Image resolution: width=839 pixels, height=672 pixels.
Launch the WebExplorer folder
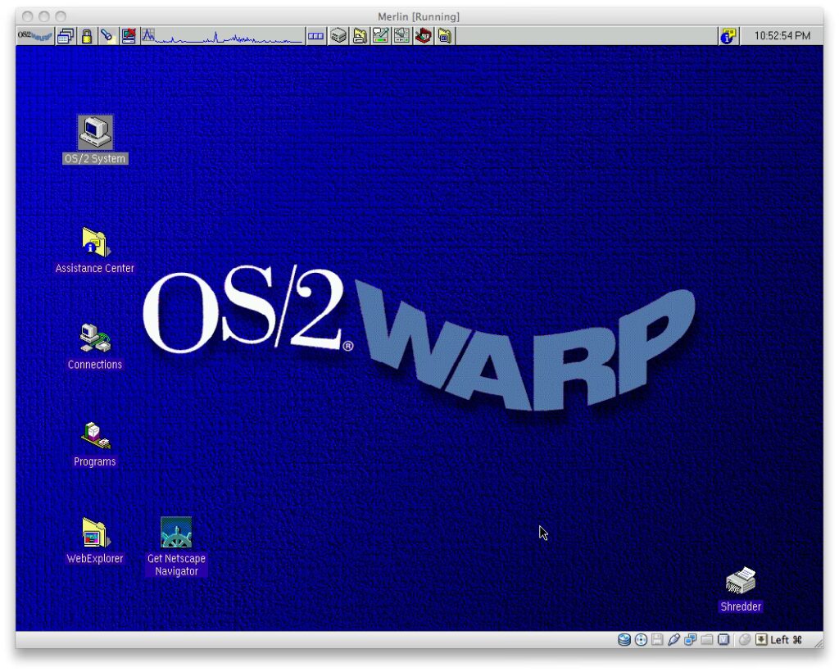95,534
